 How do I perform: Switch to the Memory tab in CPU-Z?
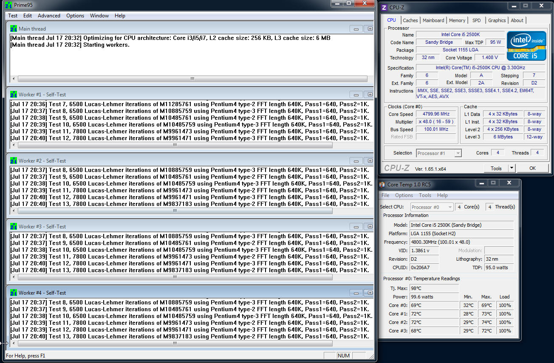457,20
